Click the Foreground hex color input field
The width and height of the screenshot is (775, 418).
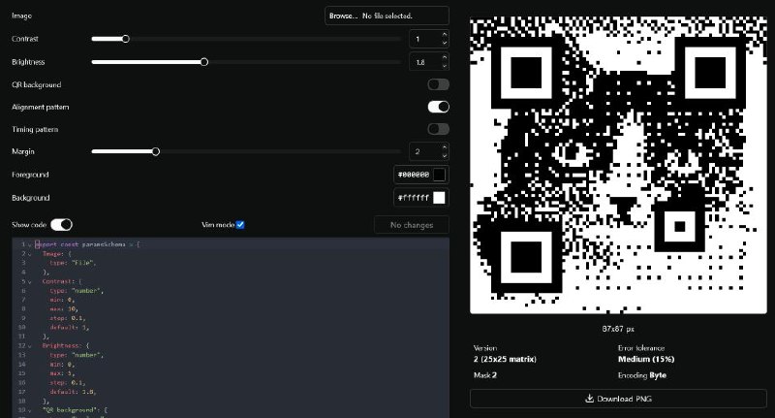tap(414, 175)
